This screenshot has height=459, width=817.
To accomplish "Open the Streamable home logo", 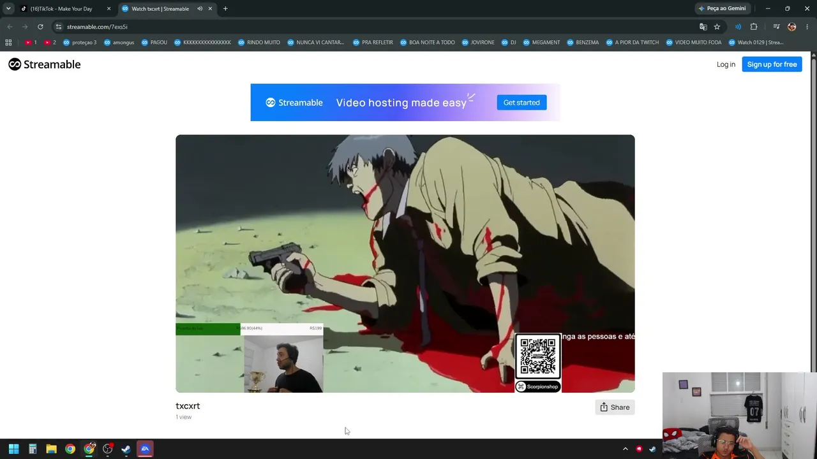I will [x=44, y=64].
